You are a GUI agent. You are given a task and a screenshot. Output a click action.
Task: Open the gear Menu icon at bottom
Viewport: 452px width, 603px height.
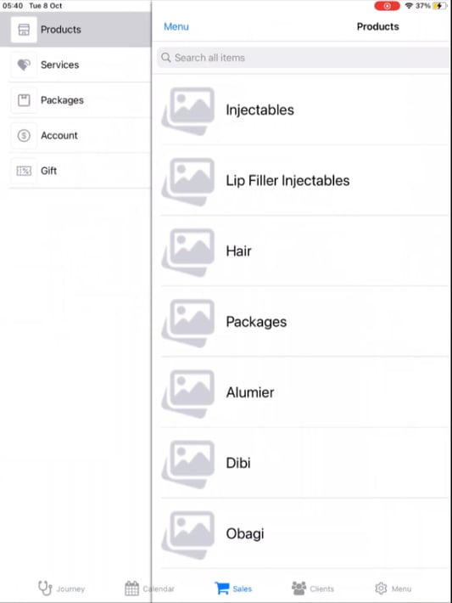click(x=381, y=588)
